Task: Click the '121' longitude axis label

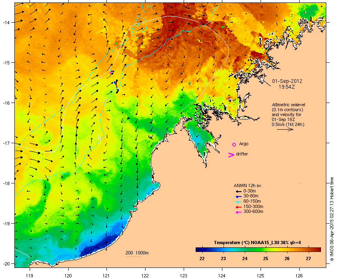Action: 106,276
